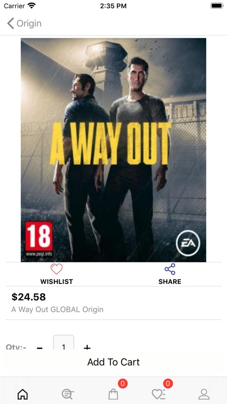This screenshot has width=227, height=404.
Task: Open the shopping bag cart tab
Action: [x=113, y=394]
